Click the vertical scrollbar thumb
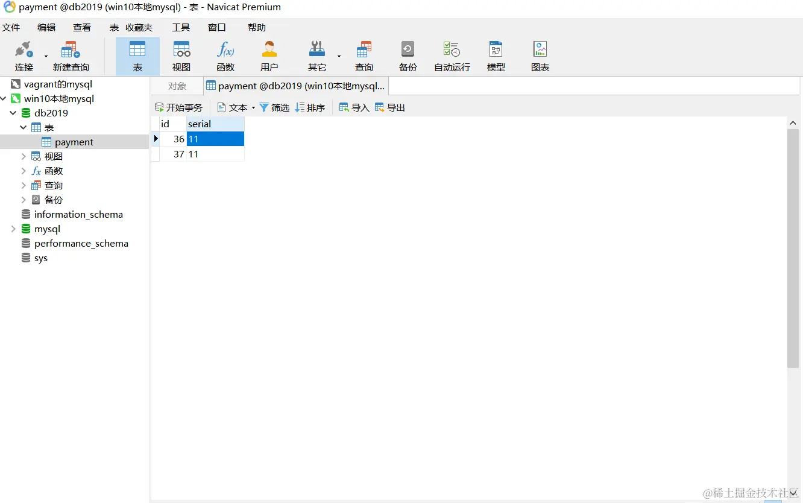The height and width of the screenshot is (503, 803). (x=793, y=248)
